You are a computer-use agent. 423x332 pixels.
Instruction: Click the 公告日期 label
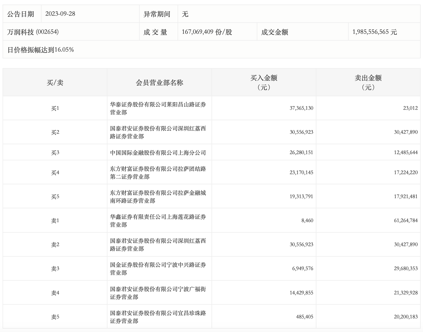coord(21,14)
